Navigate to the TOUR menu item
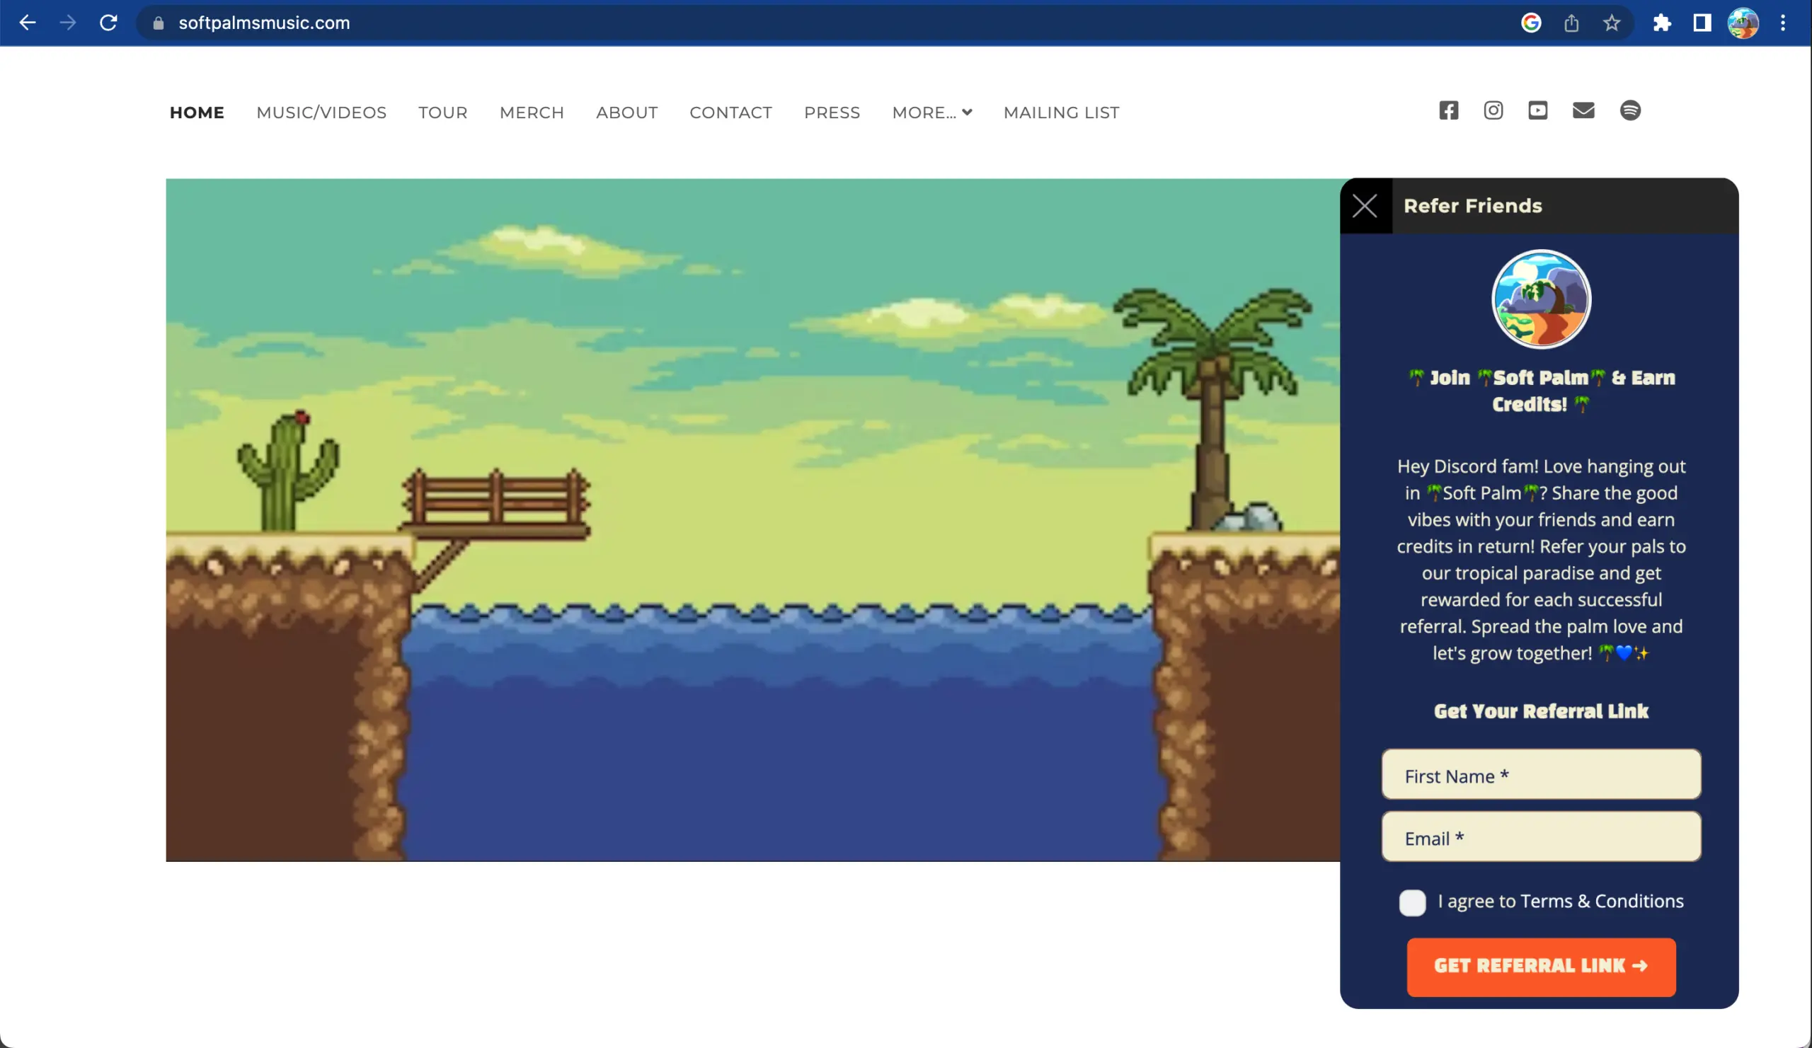The image size is (1812, 1048). point(443,113)
